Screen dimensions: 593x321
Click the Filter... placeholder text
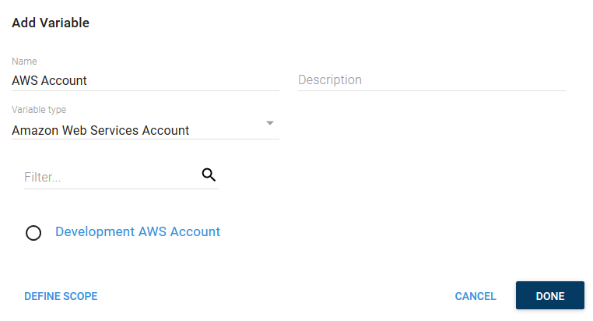pyautogui.click(x=42, y=177)
